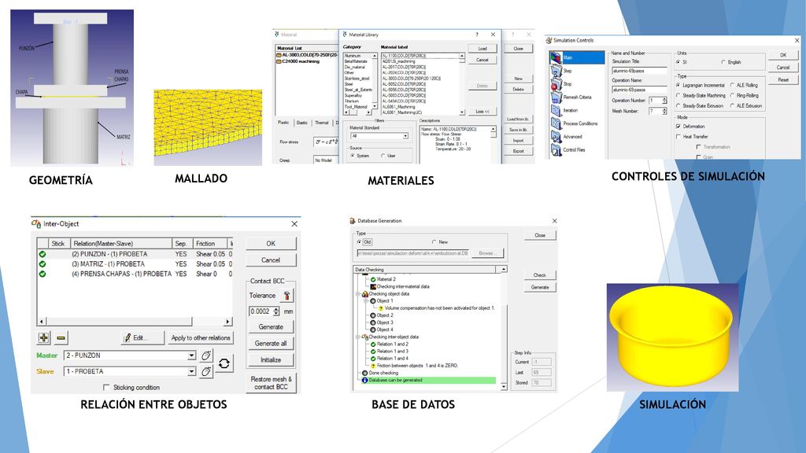This screenshot has height=453, width=806.
Task: Click the add relation plus icon
Action: [44, 338]
